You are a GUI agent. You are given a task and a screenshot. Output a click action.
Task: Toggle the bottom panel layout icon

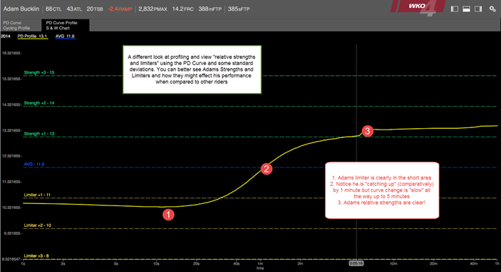tap(467, 9)
